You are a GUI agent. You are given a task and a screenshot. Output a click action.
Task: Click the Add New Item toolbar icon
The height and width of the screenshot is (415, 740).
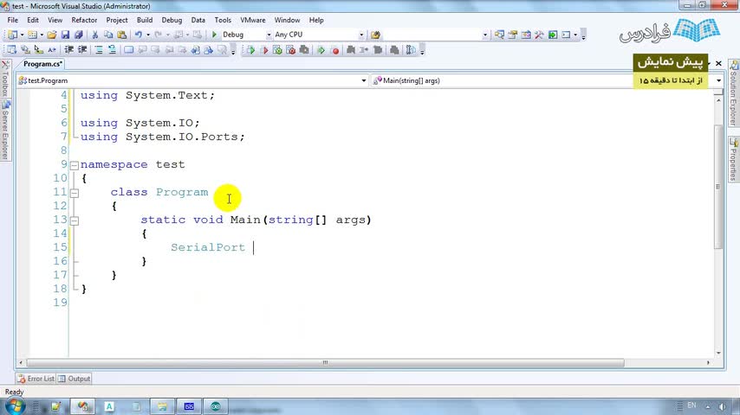(32, 35)
